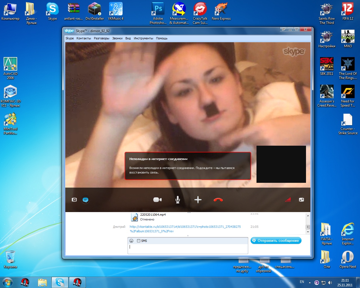Enable the SMS checkbox
This screenshot has height=288, width=360.
[x=139, y=241]
